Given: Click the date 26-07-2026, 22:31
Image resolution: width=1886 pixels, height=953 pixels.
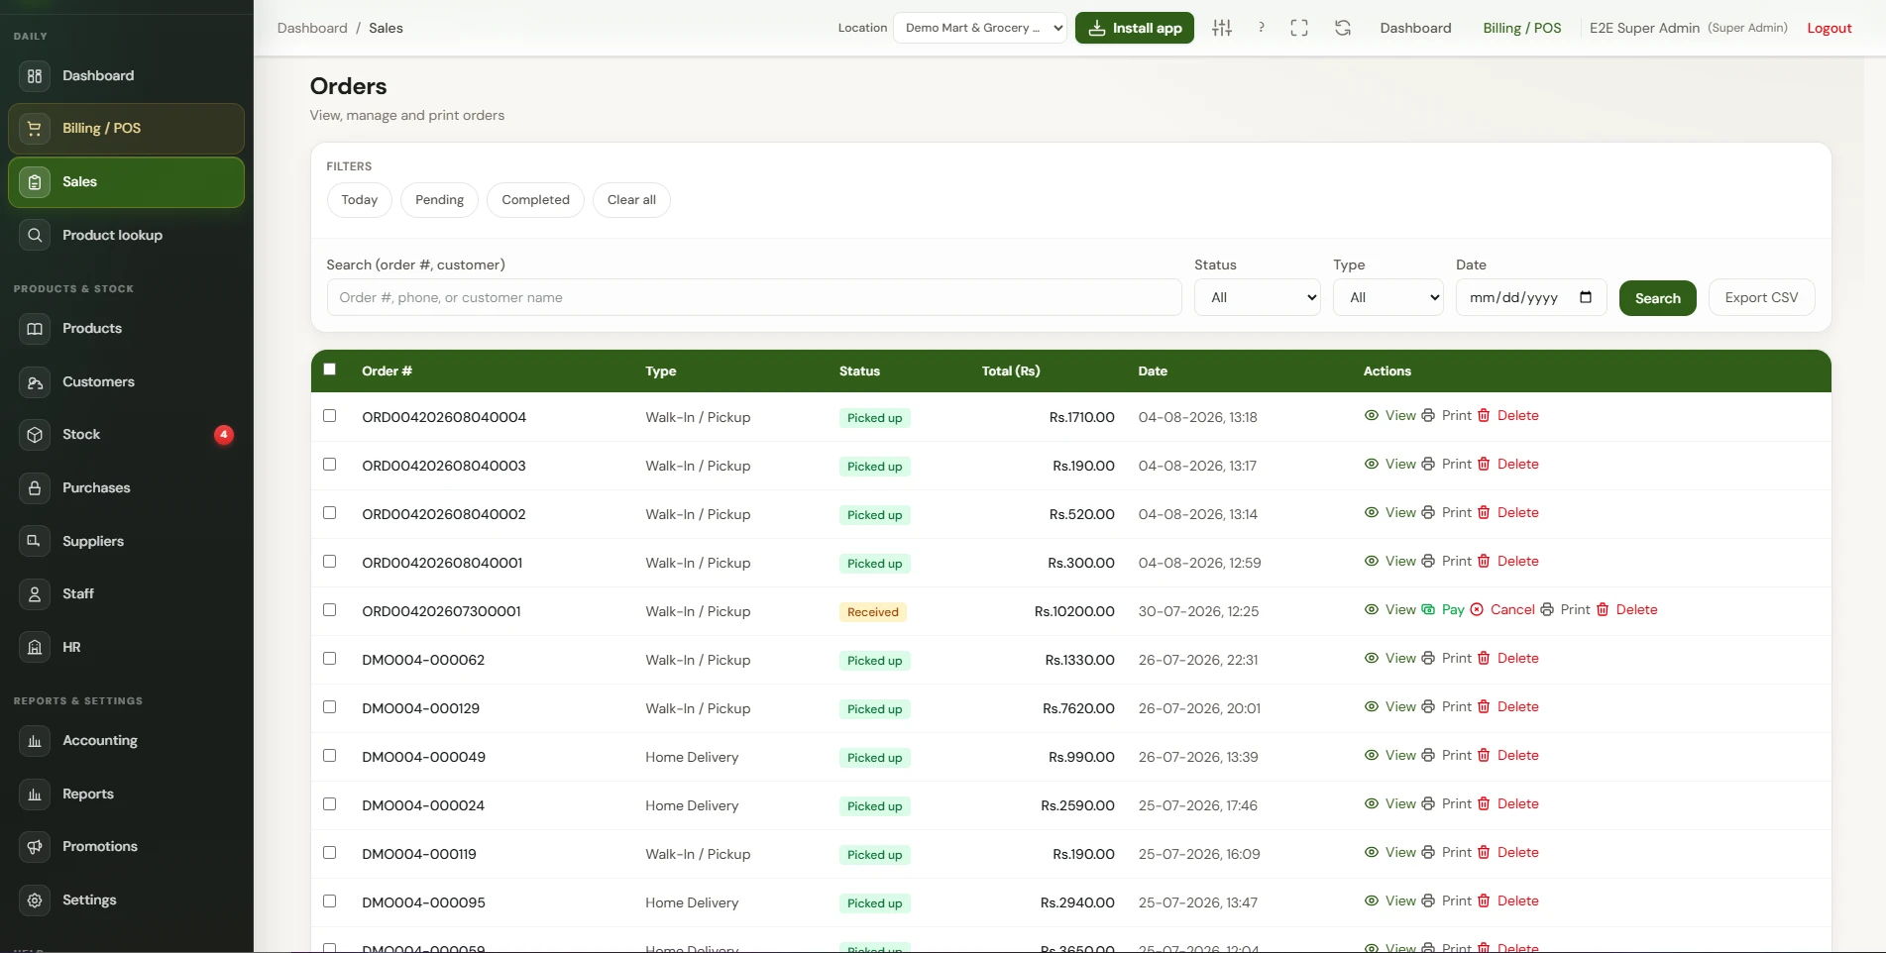Looking at the screenshot, I should click(1198, 660).
